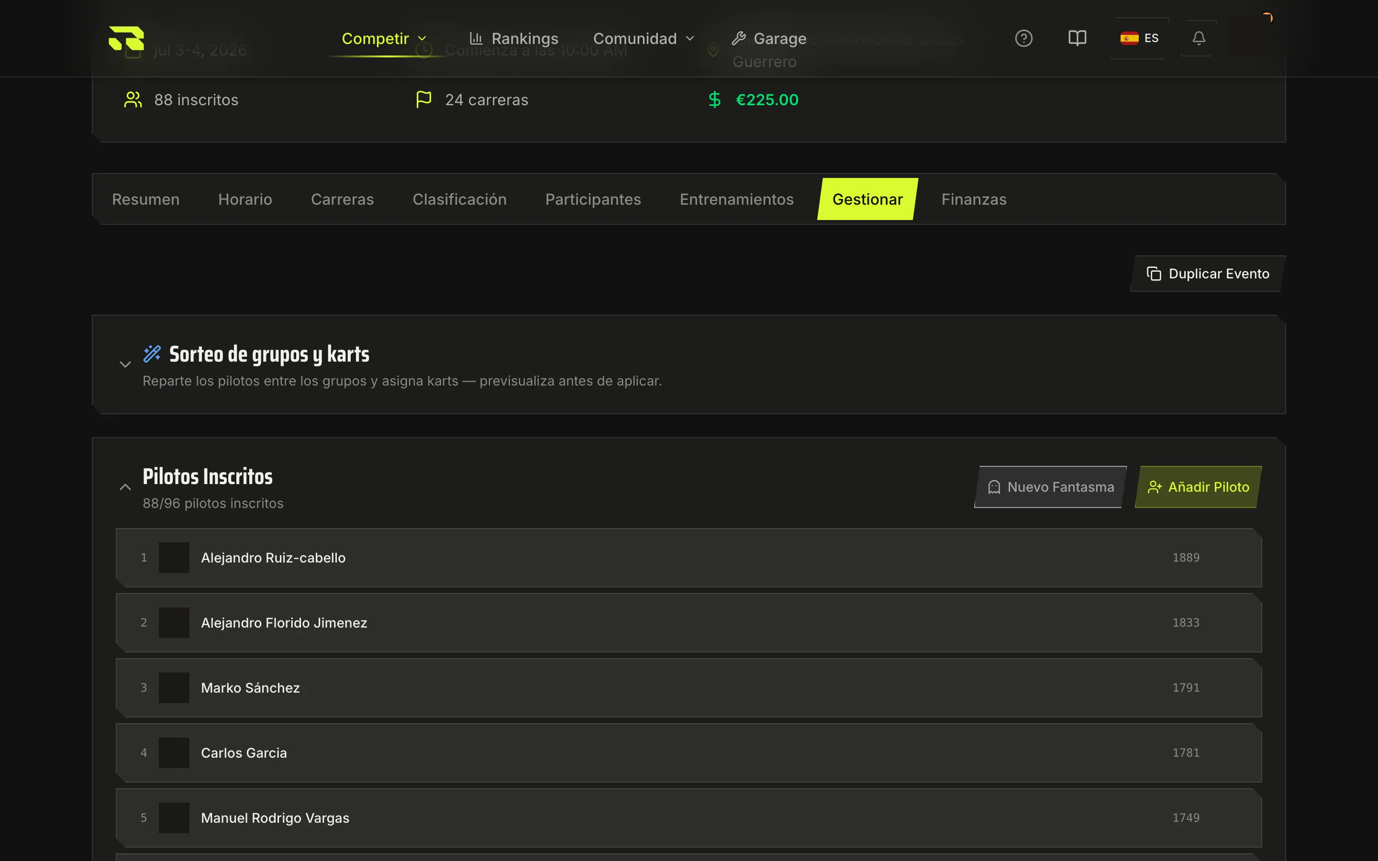Screen dimensions: 1378x861
Task: Click the €225.00 price
Action: tap(767, 99)
